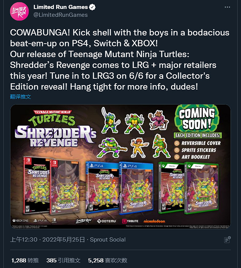This screenshot has width=241, height=268.
Task: Click the blue verified badge icon
Action: [x=92, y=7]
